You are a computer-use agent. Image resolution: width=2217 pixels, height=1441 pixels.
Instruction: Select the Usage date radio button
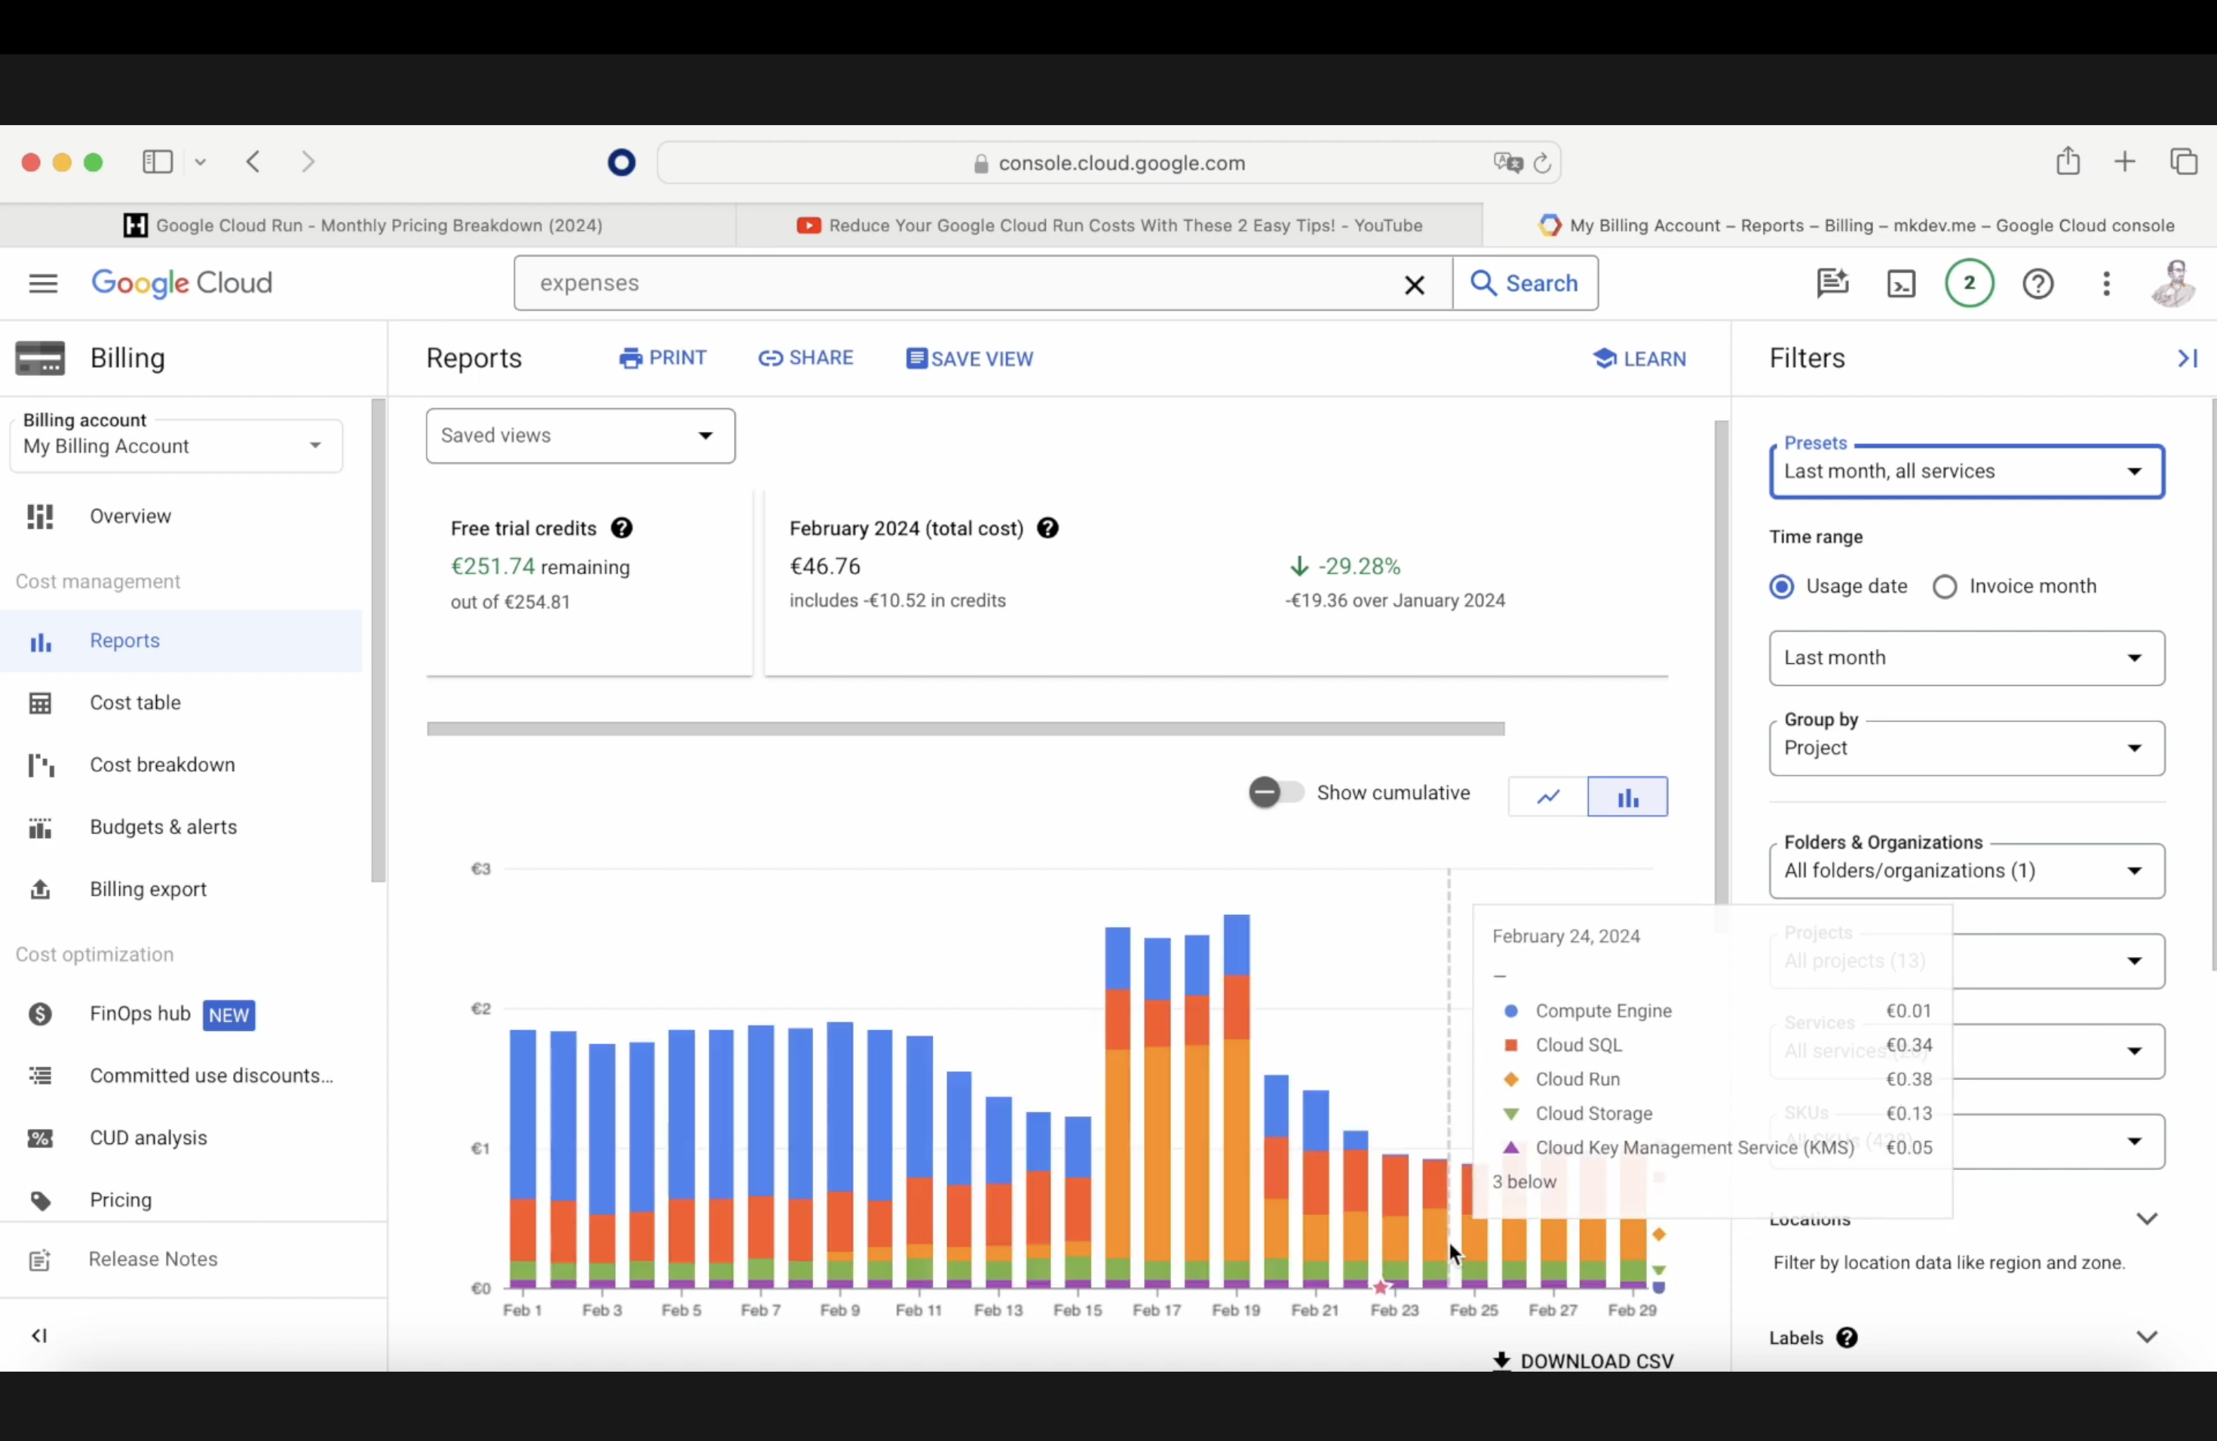1781,586
